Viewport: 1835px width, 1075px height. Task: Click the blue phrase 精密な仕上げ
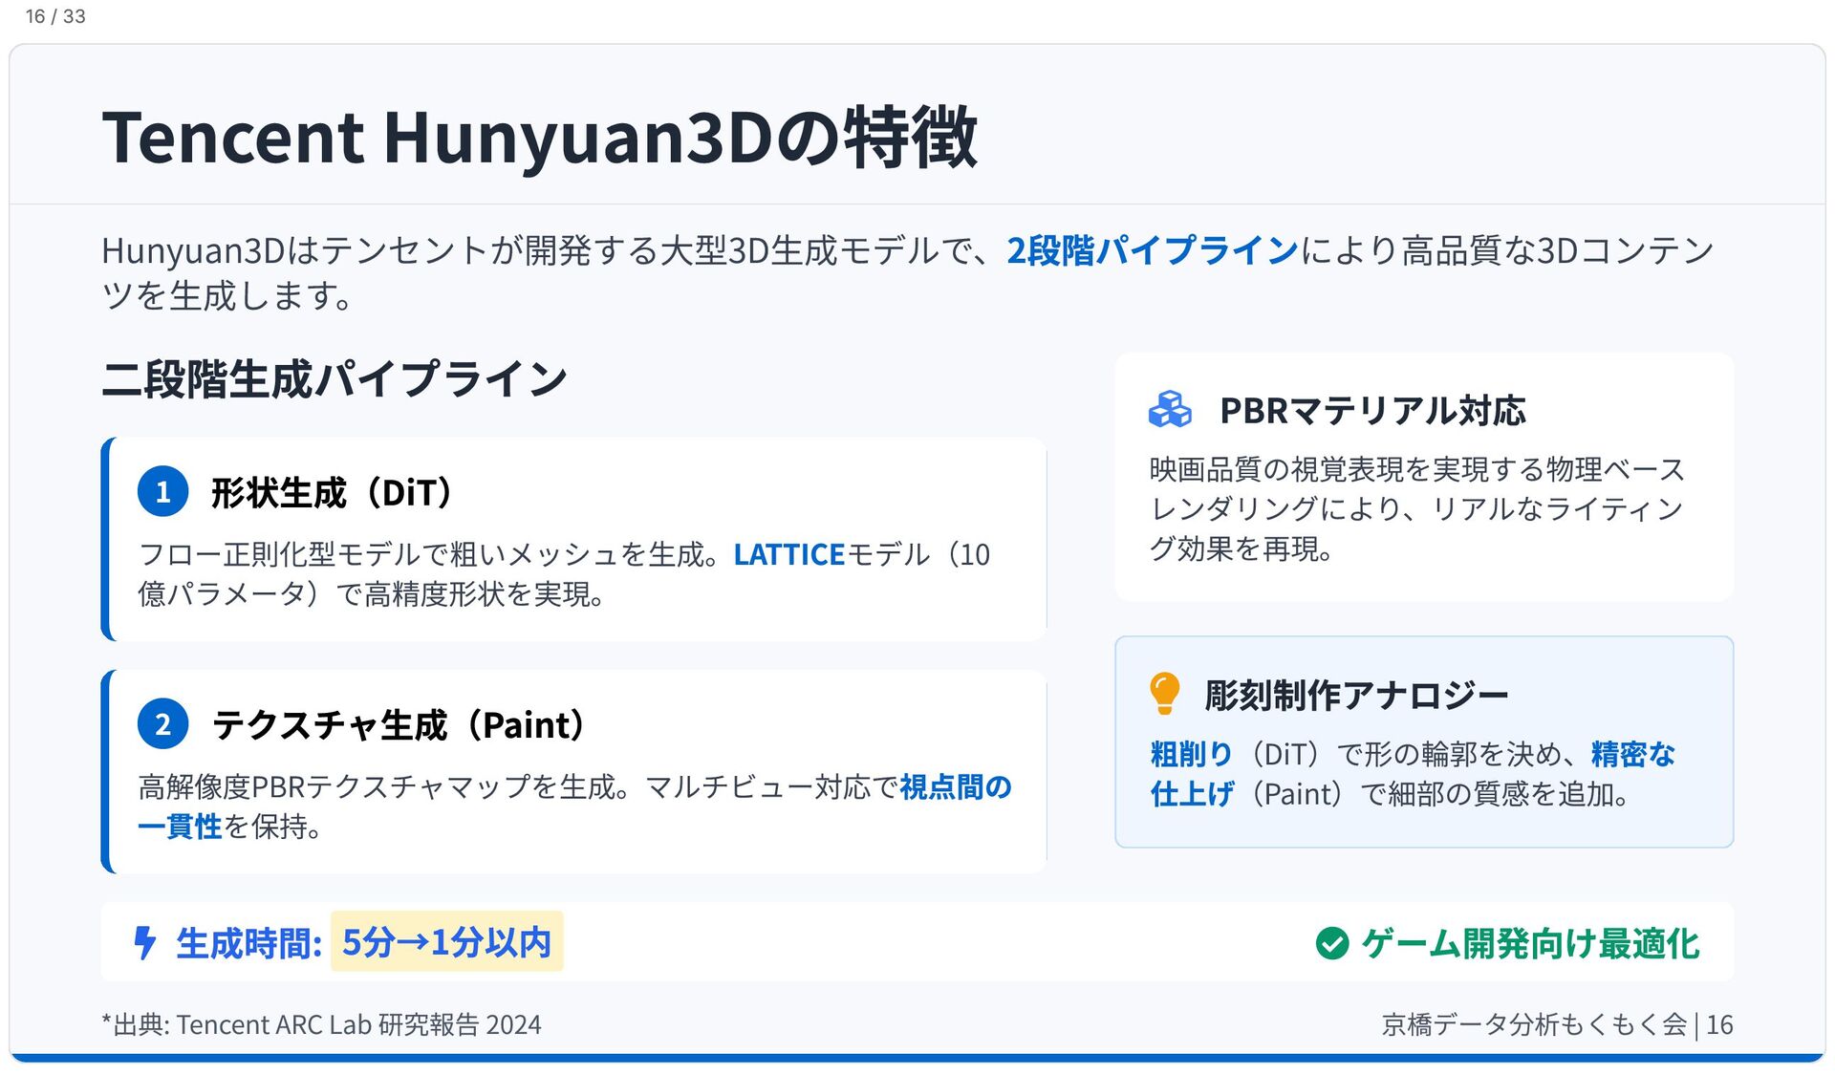1413,774
